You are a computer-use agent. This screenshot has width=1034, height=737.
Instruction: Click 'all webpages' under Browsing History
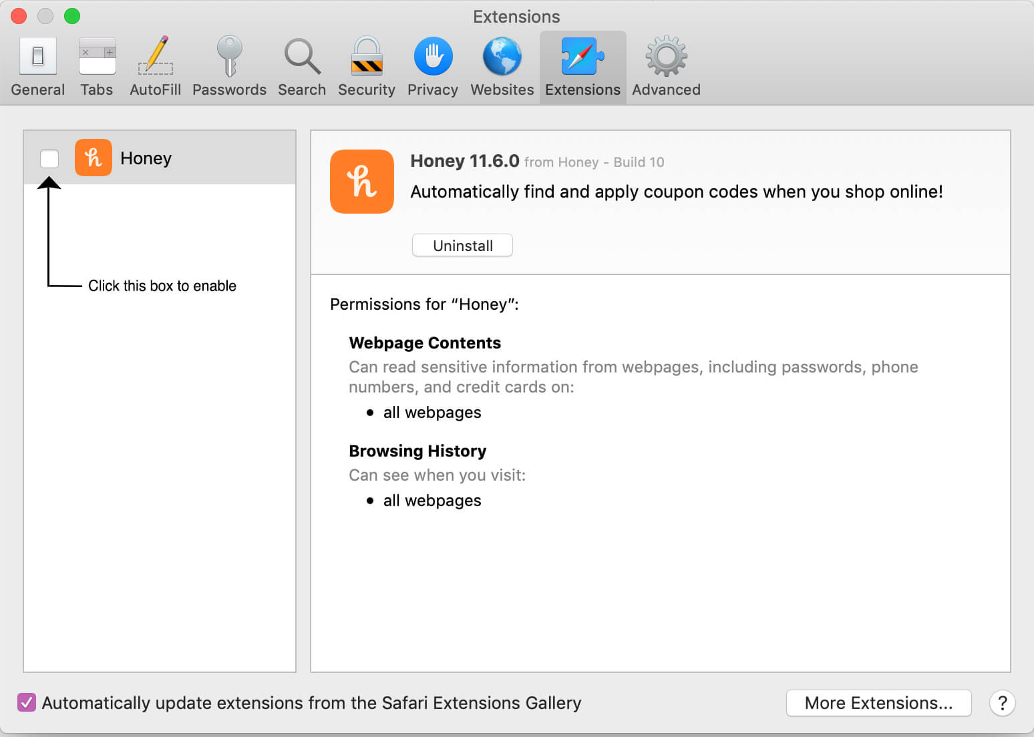click(x=432, y=501)
